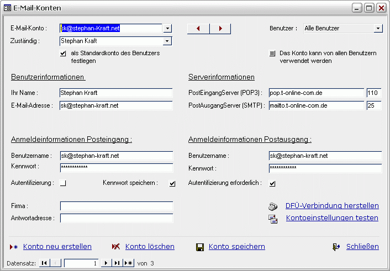Uncheck 'Kennwort speichern' checkbox
390x271 pixels.
[172, 183]
